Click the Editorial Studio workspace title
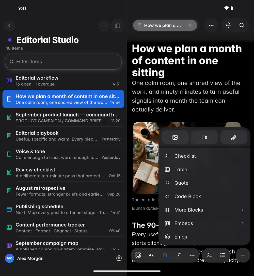254x276 pixels. tap(47, 40)
